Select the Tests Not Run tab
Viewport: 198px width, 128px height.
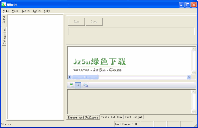(x=111, y=117)
